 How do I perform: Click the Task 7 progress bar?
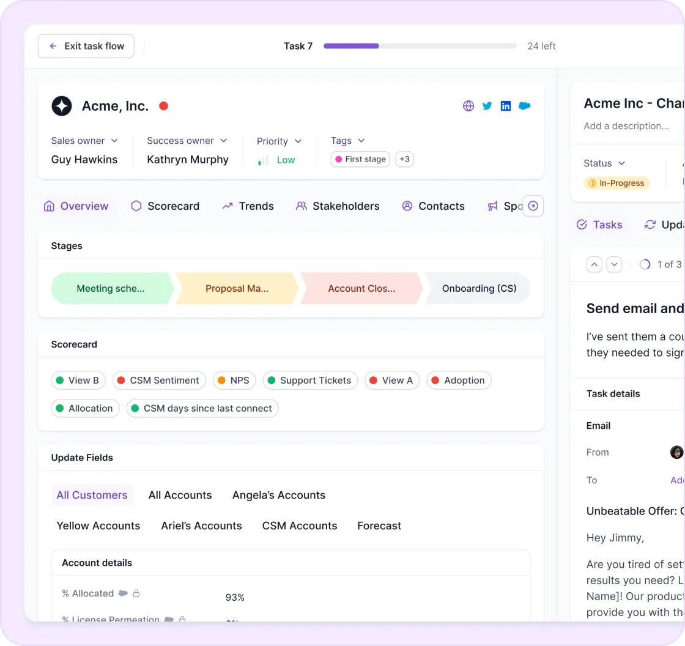420,46
